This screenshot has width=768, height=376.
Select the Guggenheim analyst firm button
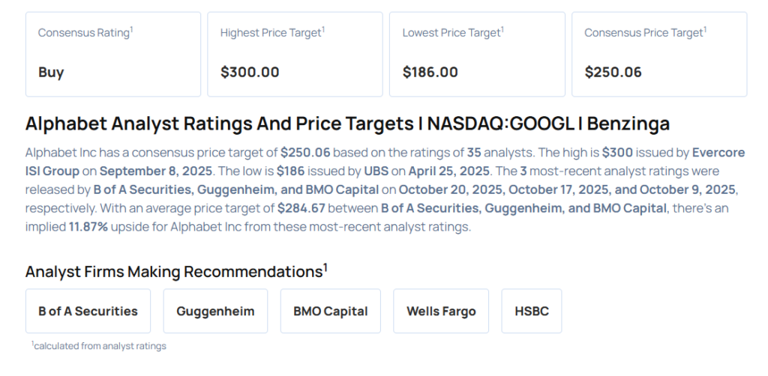point(215,311)
